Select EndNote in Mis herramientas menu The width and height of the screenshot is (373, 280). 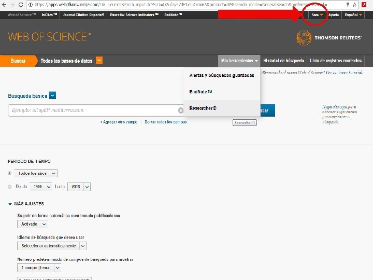222,92
